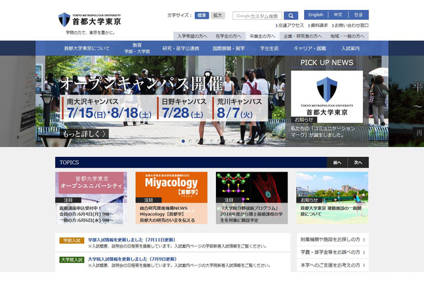Viewport: 424px width, 282px height.
Task: Select the 地域・一般の方へ tab
Action: pyautogui.click(x=347, y=36)
